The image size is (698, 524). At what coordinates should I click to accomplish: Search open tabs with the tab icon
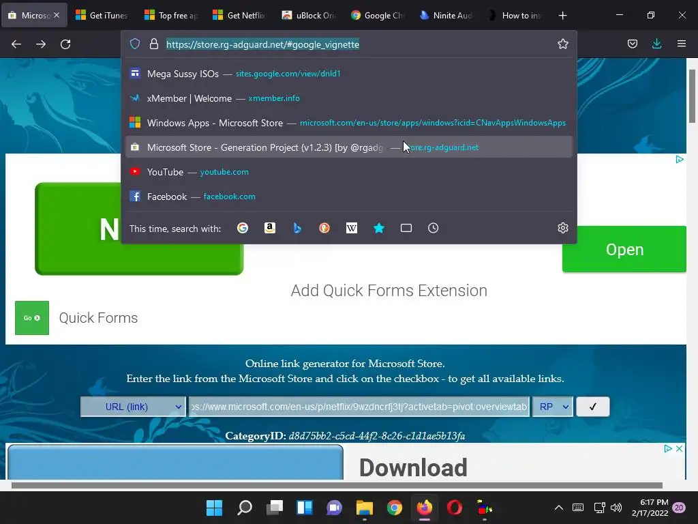click(x=406, y=228)
